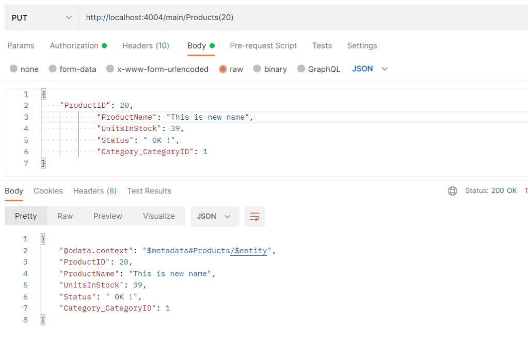The image size is (528, 344).
Task: Expand the blue JSON body format dropdown
Action: pos(370,69)
